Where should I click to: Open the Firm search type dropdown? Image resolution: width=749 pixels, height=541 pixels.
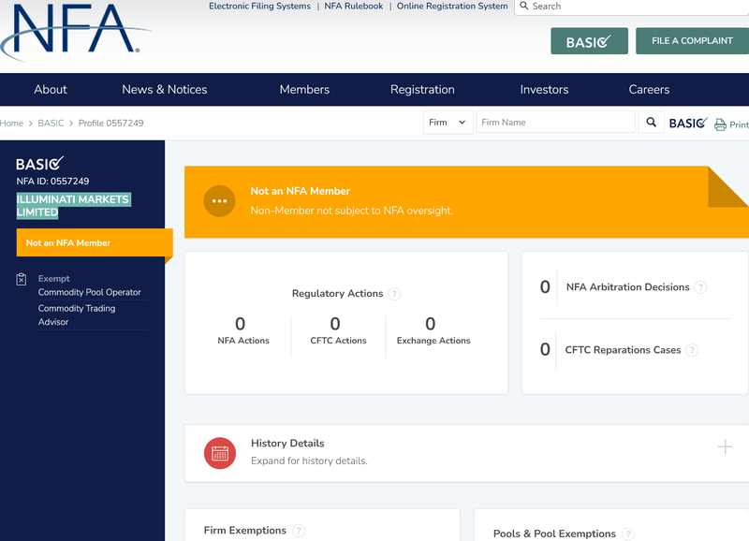tap(448, 123)
